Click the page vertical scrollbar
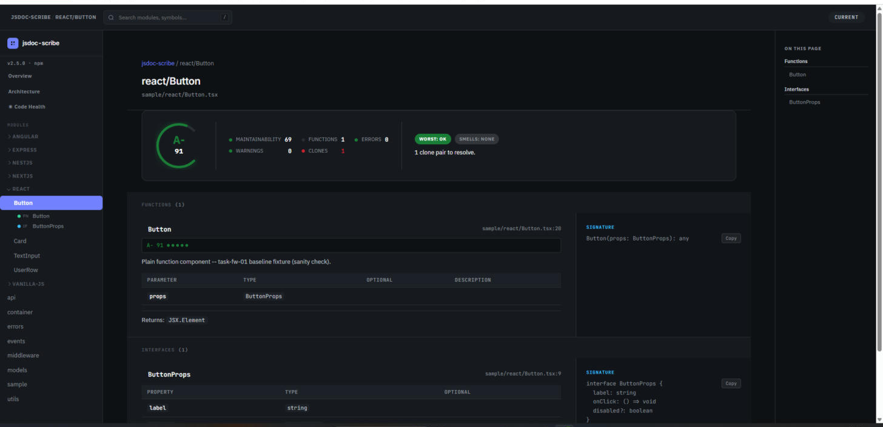The height and width of the screenshot is (427, 883). pyautogui.click(x=880, y=182)
